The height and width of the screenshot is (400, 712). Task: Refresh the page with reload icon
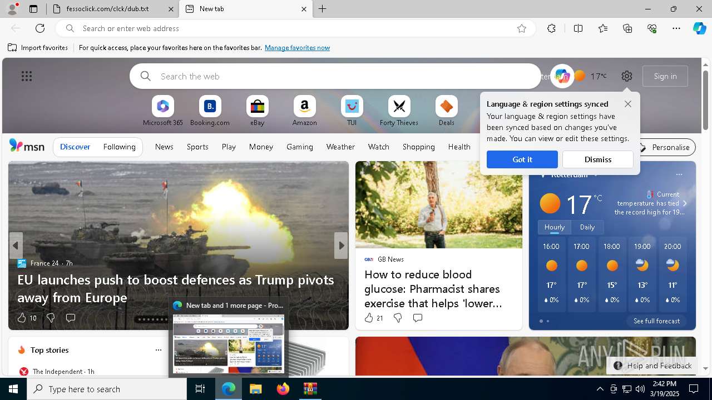40,28
